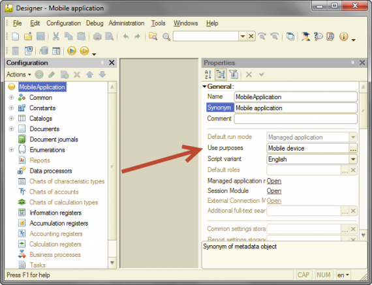
Task: Close the Configuration panel
Action: click(x=112, y=63)
